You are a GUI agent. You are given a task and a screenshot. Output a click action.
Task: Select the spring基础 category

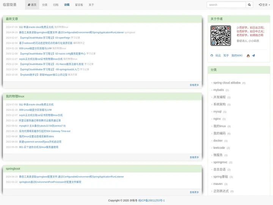click(220, 177)
